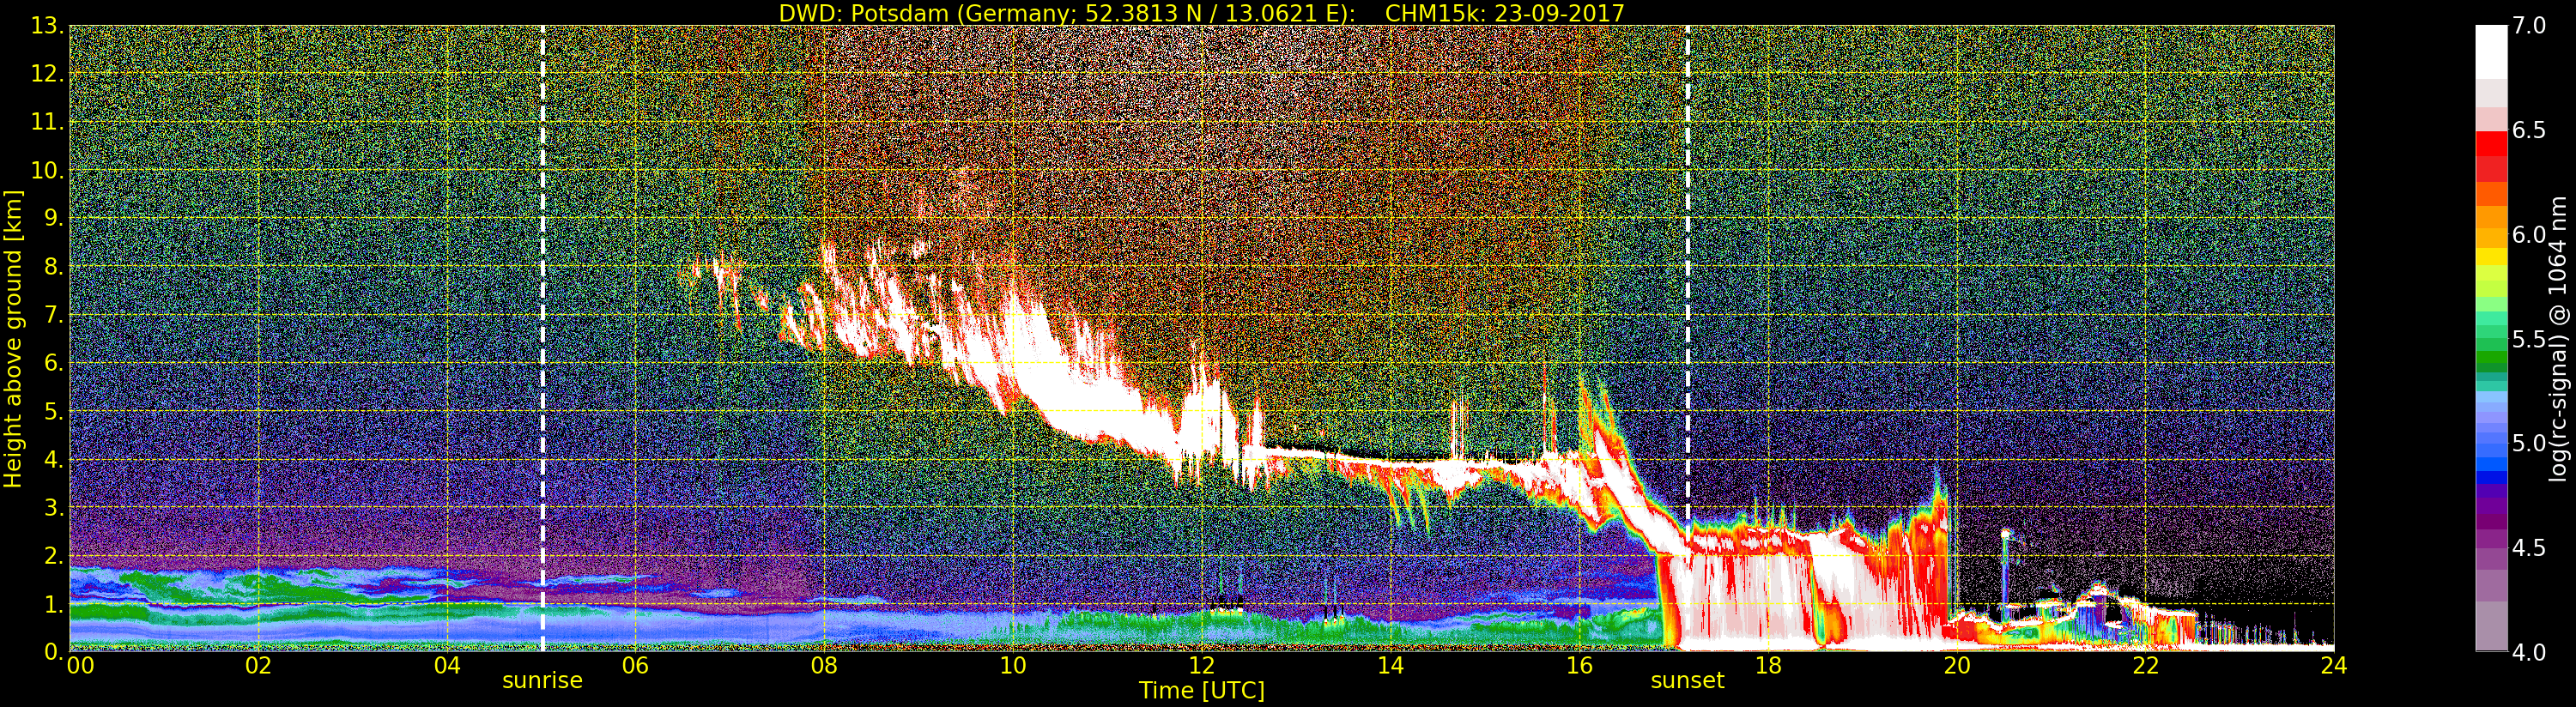Screen dimensions: 2576x707
Task: Click the plot title mentioning DWD Potsdam
Action: pos(1201,12)
